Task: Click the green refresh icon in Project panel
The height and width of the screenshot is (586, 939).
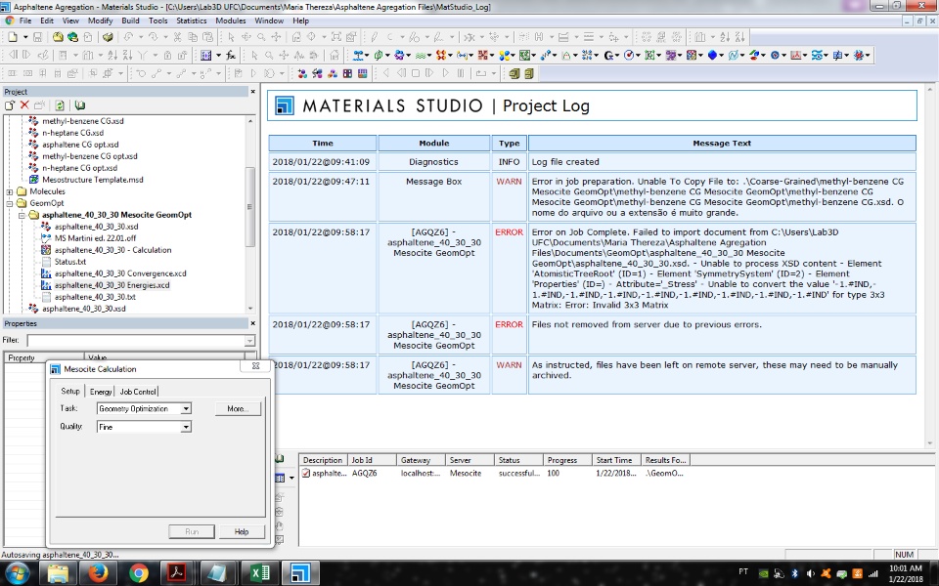Action: [x=60, y=105]
